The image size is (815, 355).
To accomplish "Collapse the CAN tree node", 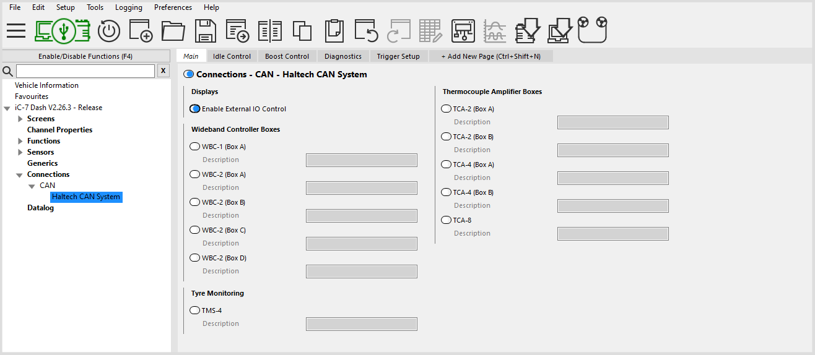I will (32, 186).
